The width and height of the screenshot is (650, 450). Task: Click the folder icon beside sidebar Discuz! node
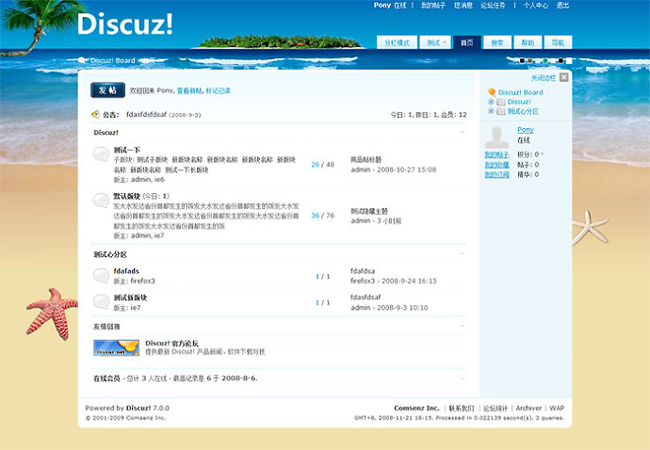pos(501,102)
